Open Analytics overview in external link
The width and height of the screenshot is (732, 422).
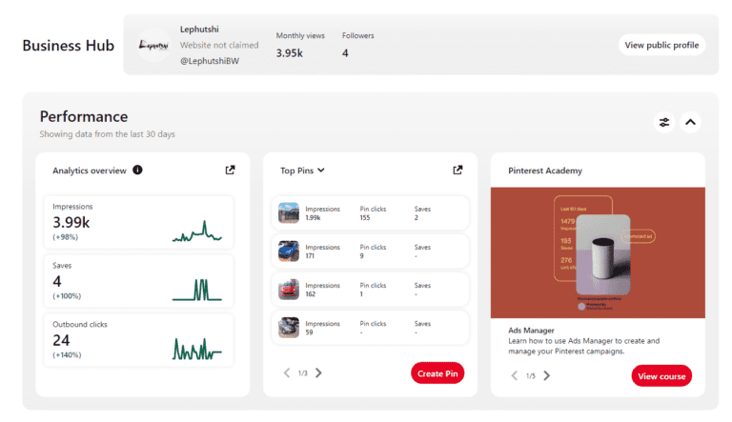230,170
